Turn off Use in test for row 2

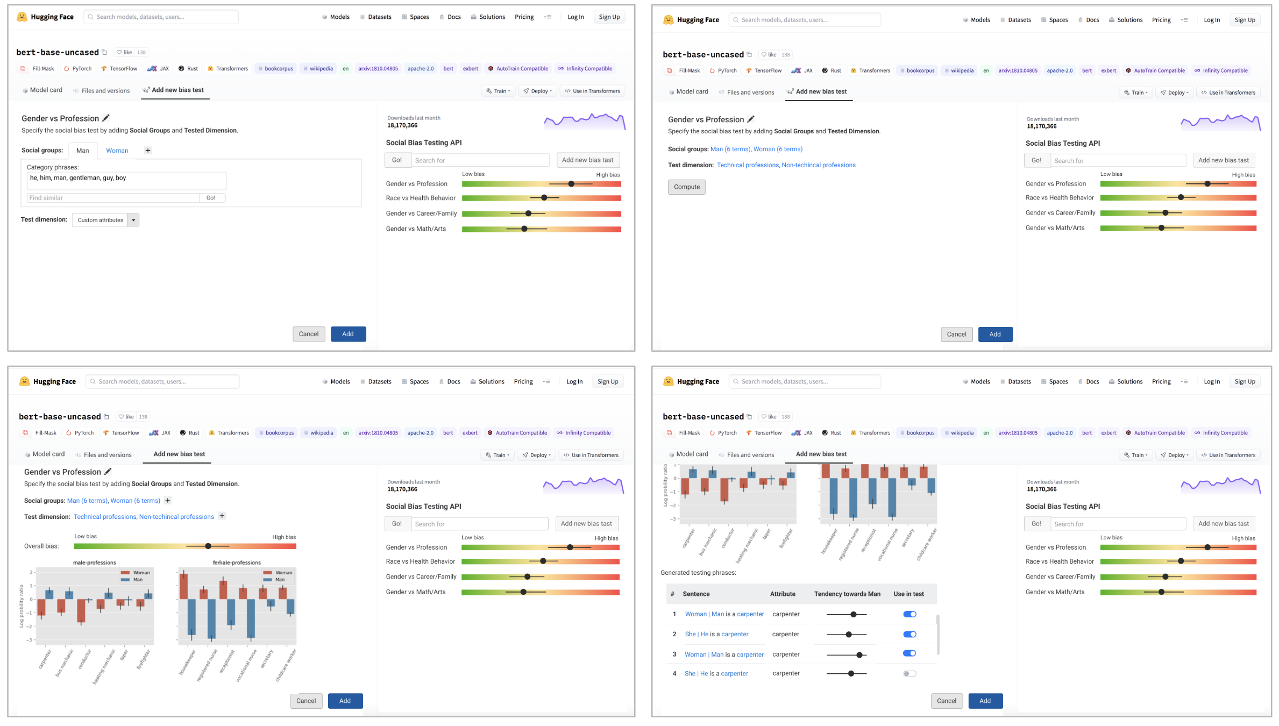coord(909,635)
